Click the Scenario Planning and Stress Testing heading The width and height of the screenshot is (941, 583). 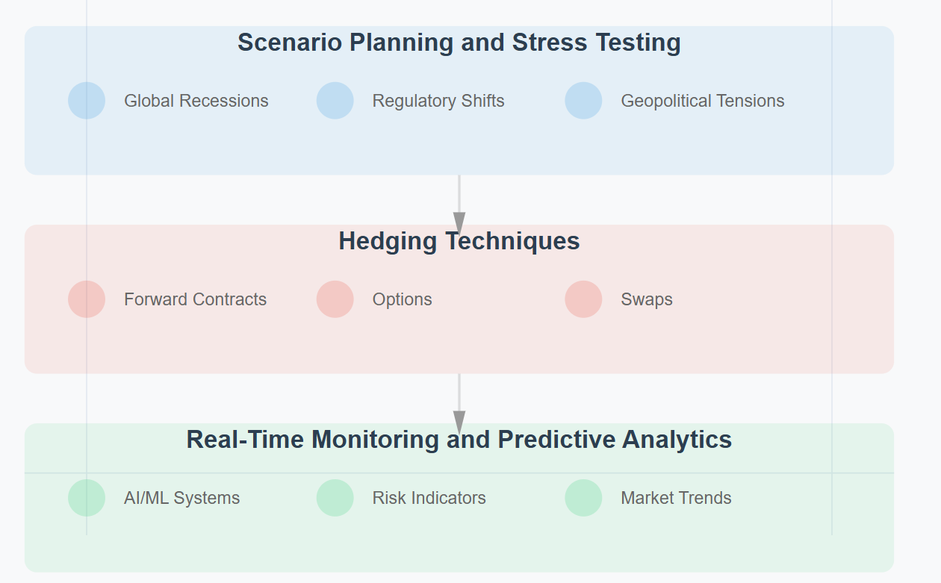tap(459, 43)
